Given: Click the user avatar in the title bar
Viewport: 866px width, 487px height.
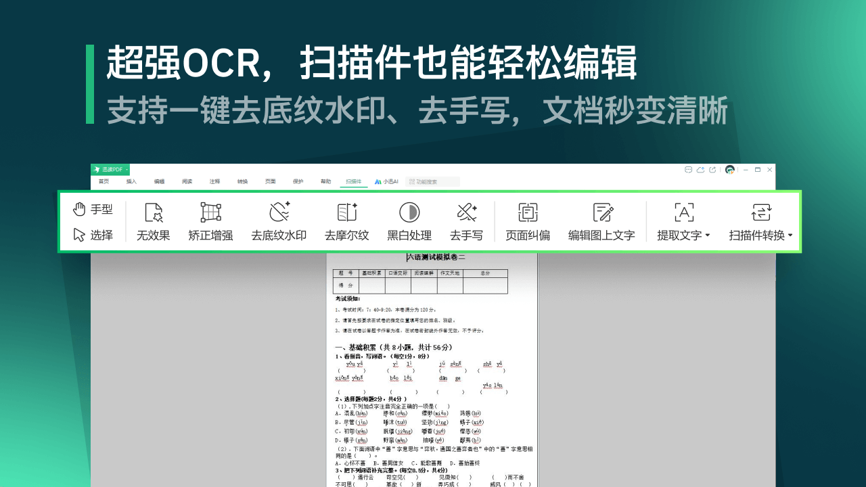Looking at the screenshot, I should pyautogui.click(x=730, y=170).
